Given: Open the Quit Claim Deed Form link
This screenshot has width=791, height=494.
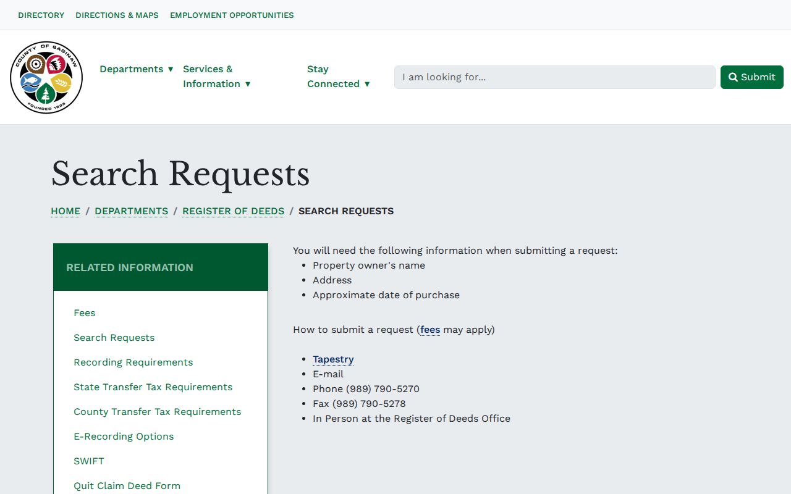Looking at the screenshot, I should (x=127, y=486).
